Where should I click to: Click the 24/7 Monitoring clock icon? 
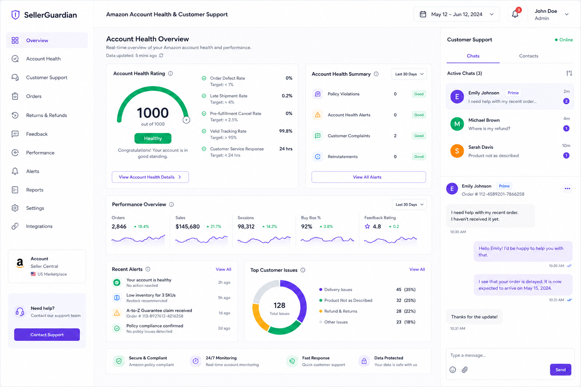pyautogui.click(x=196, y=361)
